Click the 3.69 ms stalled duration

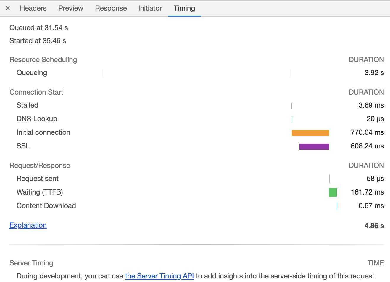pyautogui.click(x=371, y=105)
